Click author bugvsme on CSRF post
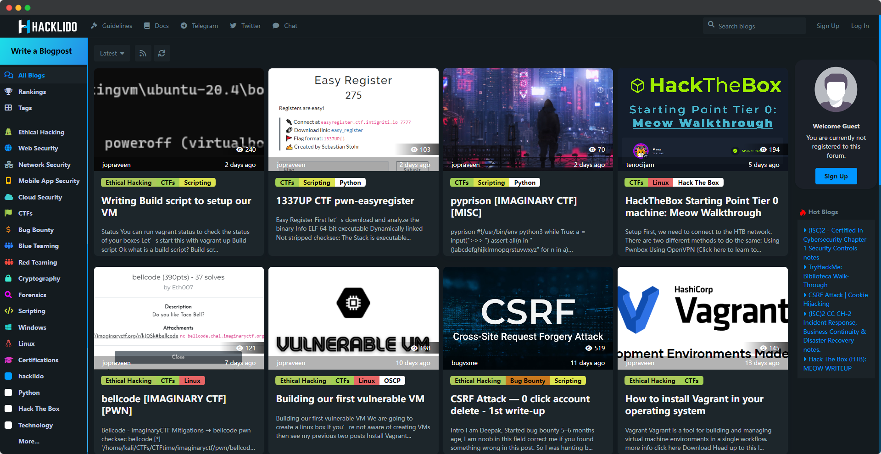Viewport: 881px width, 454px height. [464, 363]
